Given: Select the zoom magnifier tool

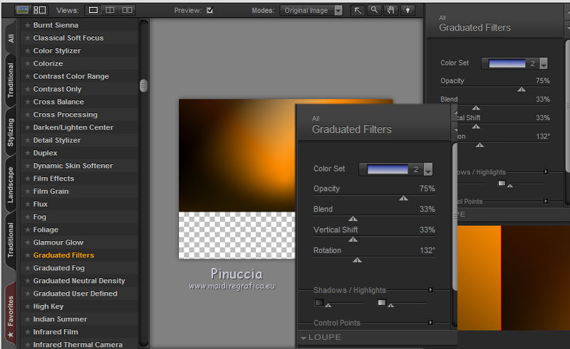Looking at the screenshot, I should pos(374,11).
